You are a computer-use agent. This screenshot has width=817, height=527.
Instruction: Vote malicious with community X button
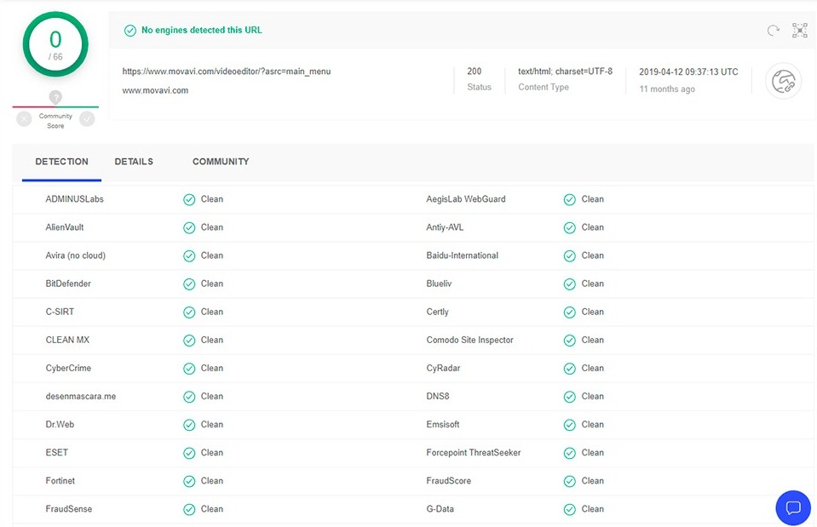point(24,119)
